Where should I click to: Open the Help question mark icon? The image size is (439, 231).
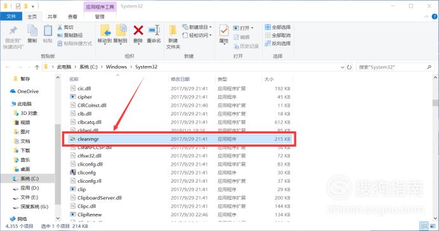(435, 16)
